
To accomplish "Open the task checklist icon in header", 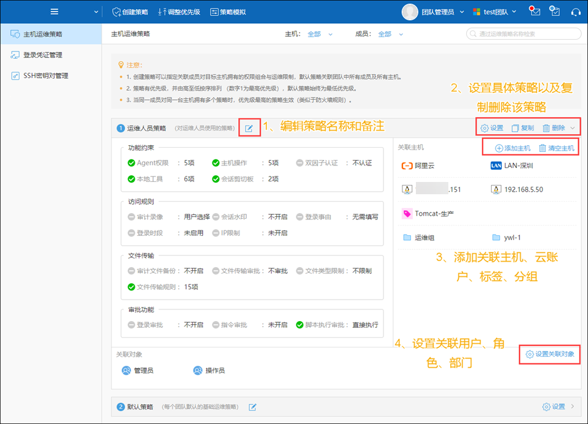I will click(555, 12).
